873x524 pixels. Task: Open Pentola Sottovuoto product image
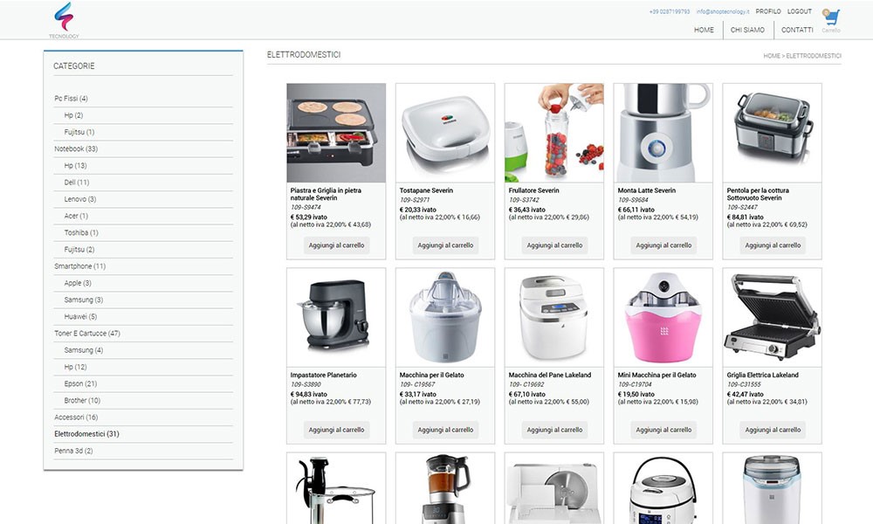coord(773,133)
